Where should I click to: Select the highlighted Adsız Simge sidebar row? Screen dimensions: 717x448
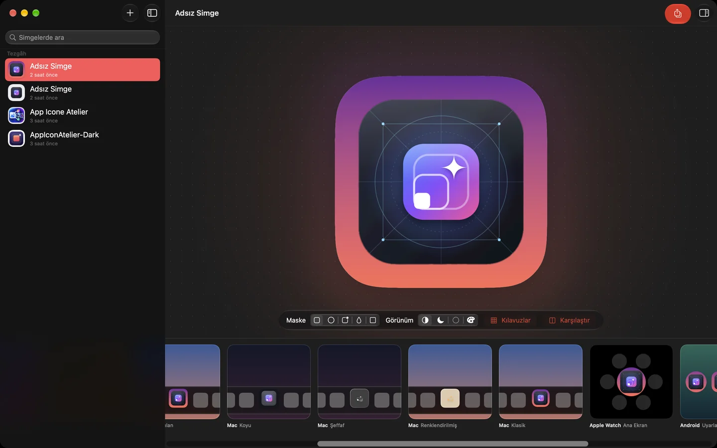click(83, 70)
